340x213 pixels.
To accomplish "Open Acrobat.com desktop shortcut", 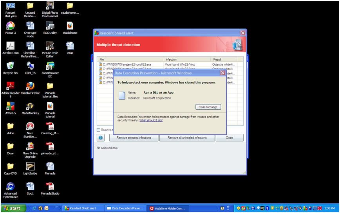I will (x=11, y=48).
